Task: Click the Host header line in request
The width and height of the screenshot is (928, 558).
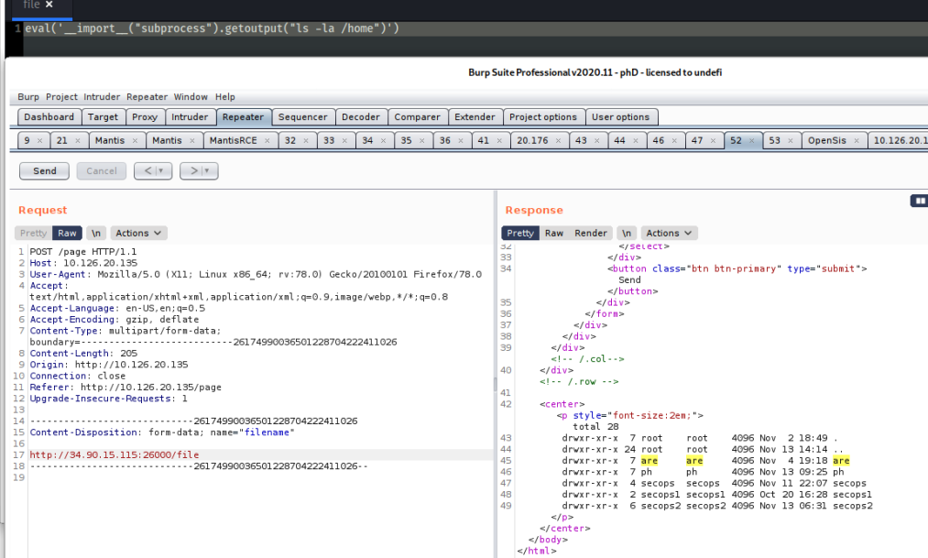Action: click(x=83, y=263)
